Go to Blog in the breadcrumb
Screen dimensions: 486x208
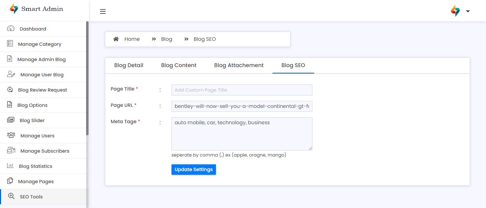click(167, 39)
